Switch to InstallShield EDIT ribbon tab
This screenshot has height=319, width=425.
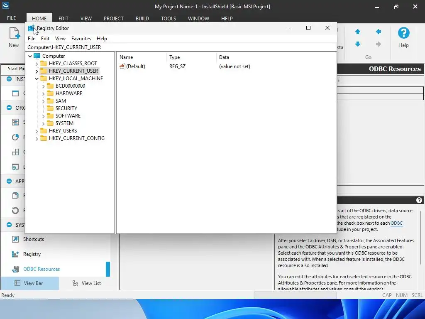click(x=64, y=18)
